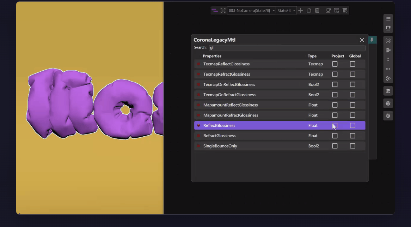The height and width of the screenshot is (227, 411).
Task: Open settings with the gear icon
Action: pyautogui.click(x=388, y=103)
